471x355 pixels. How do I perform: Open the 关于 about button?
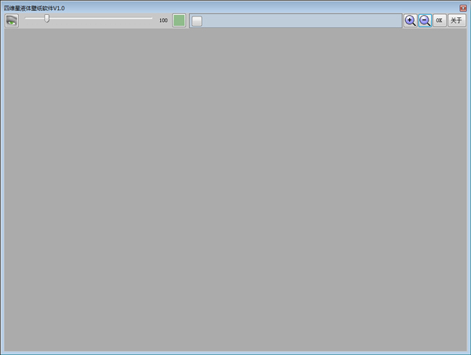pos(457,20)
